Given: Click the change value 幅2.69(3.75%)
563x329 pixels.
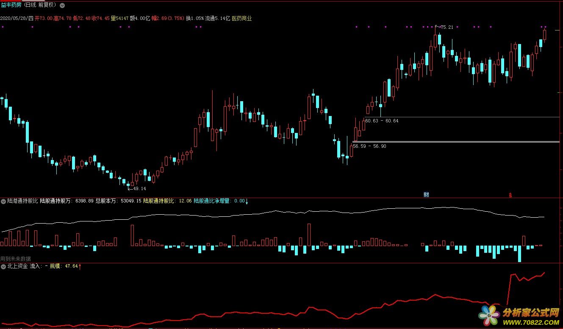Looking at the screenshot, I should tap(168, 19).
